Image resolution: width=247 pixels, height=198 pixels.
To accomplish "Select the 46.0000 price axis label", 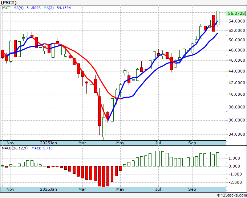I will [236, 60].
